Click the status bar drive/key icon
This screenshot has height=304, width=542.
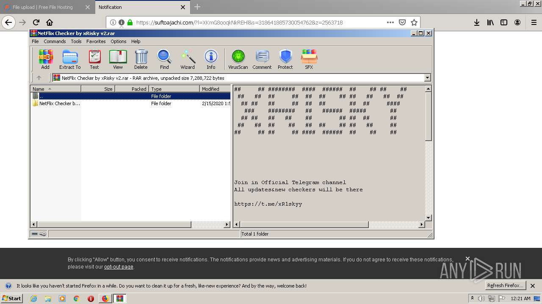pyautogui.click(x=39, y=234)
